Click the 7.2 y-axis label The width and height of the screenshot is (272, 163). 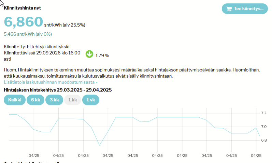click(264, 113)
